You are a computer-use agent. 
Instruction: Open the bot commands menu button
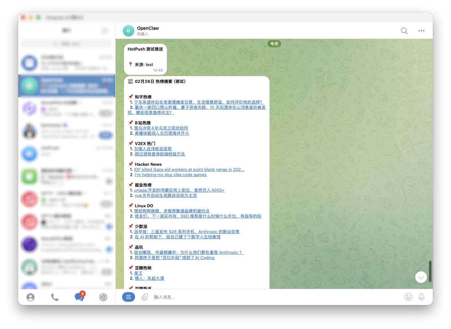128,297
